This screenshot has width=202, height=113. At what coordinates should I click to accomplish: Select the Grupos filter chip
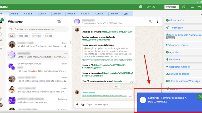(x=48, y=36)
